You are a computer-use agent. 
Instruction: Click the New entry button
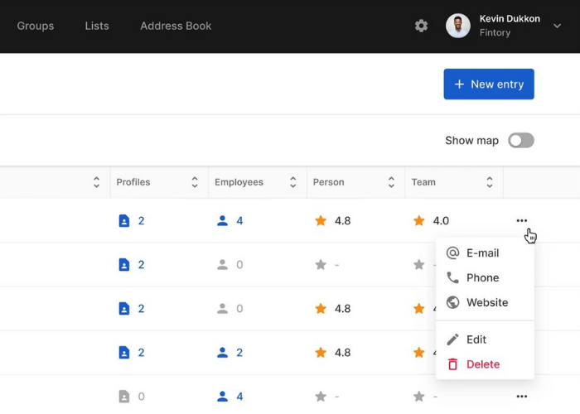(x=489, y=84)
